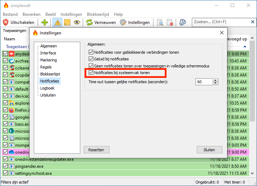Toggle Notificaties bij systeemvak tonen checkbox
The height and width of the screenshot is (186, 257).
[91, 73]
